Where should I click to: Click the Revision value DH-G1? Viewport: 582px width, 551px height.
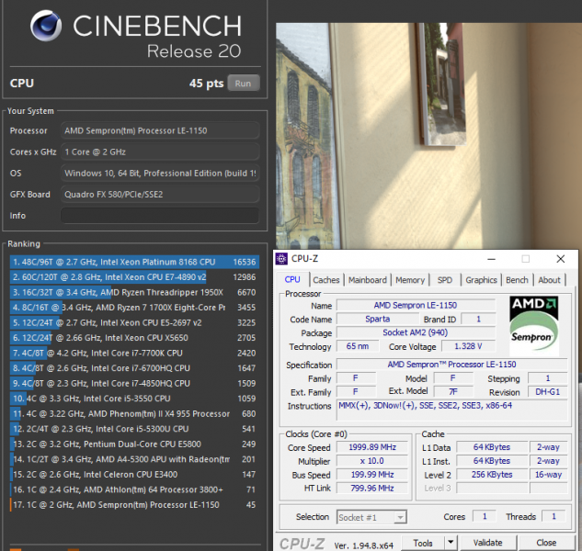click(x=547, y=392)
